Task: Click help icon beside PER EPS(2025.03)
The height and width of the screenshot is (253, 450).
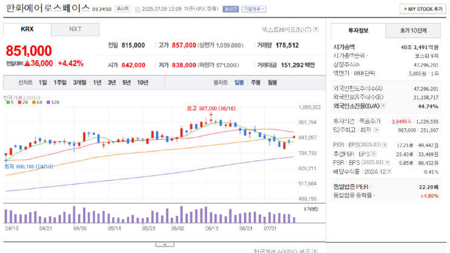Action: click(x=385, y=145)
